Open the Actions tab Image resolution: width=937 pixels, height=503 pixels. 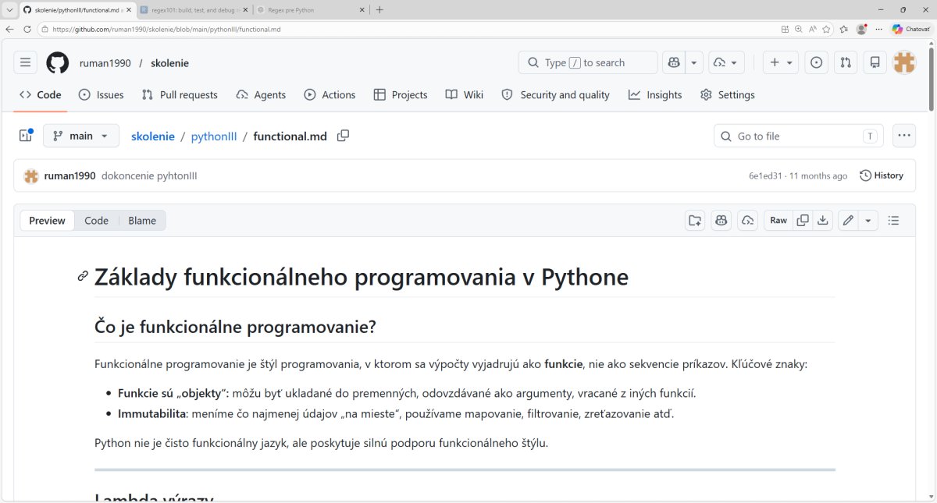[x=330, y=94]
